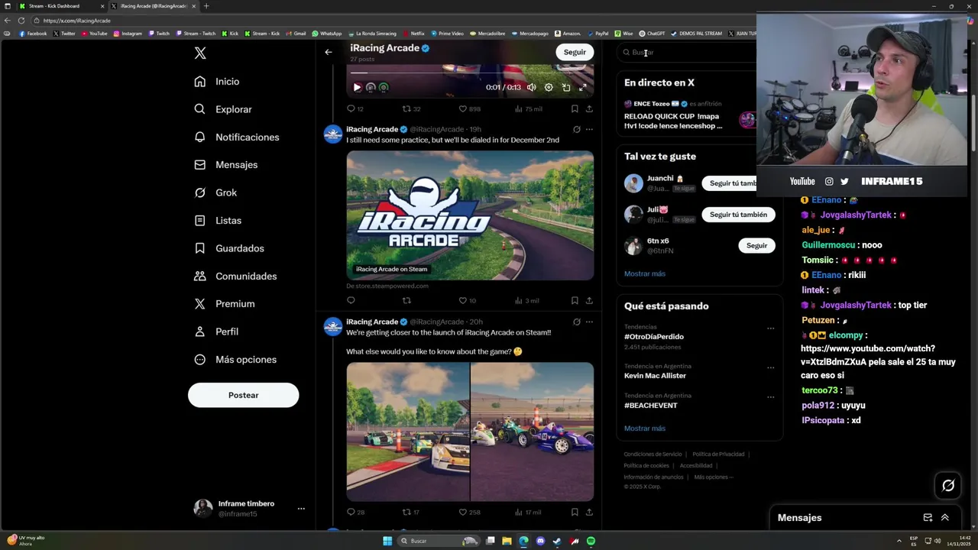This screenshot has width=978, height=550.
Task: Open Listas in the sidebar
Action: (x=218, y=221)
